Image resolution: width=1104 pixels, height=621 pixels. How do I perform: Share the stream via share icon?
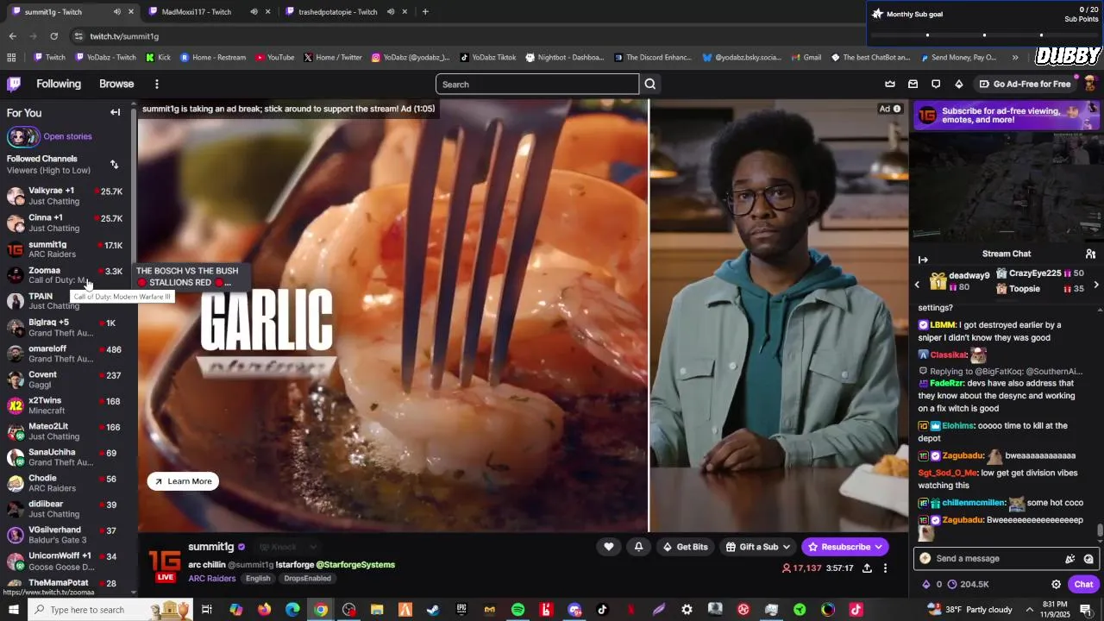point(867,568)
